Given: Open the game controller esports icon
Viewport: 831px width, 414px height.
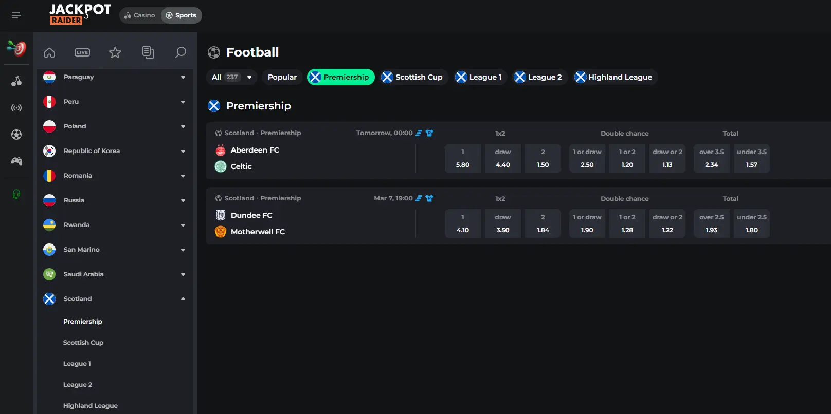Looking at the screenshot, I should (16, 161).
